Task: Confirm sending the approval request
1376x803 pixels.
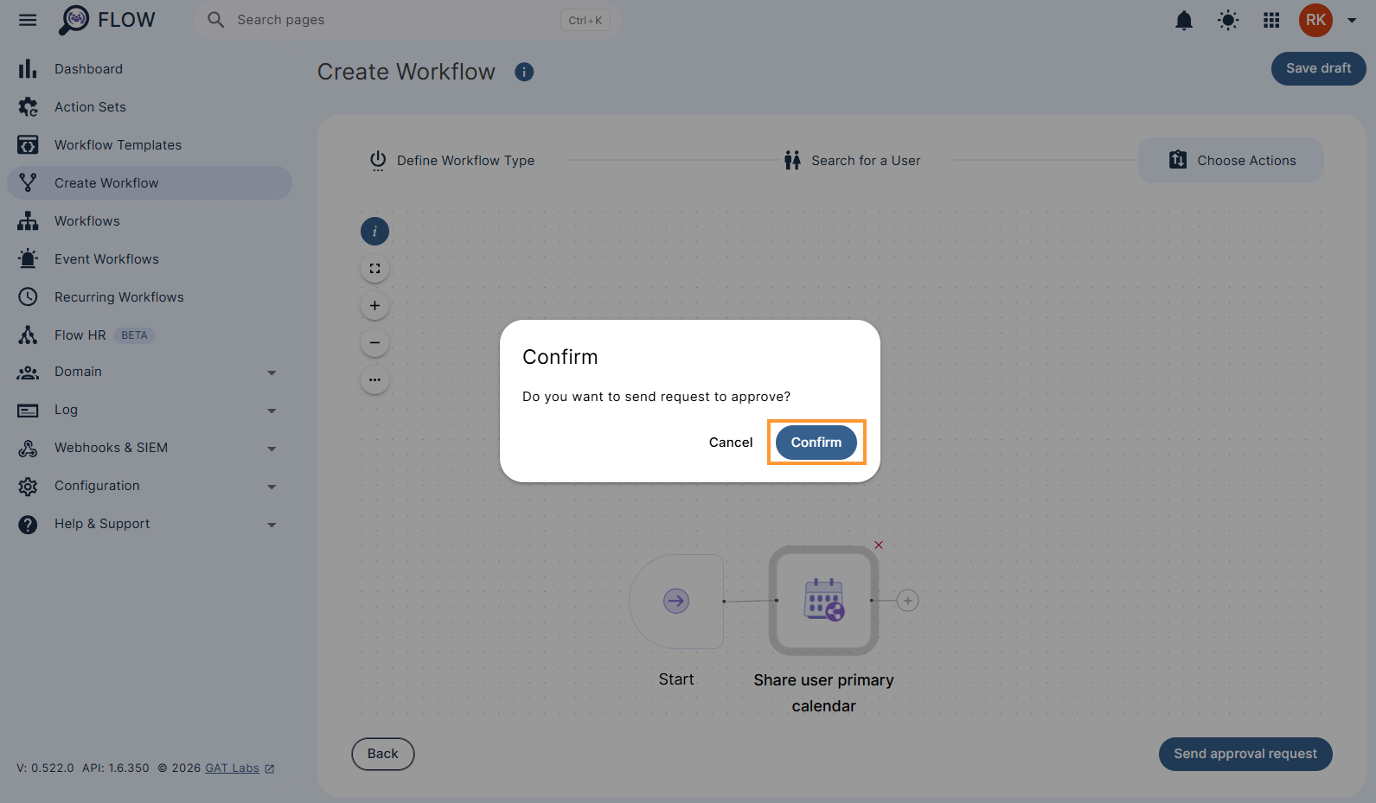Action: pos(816,443)
